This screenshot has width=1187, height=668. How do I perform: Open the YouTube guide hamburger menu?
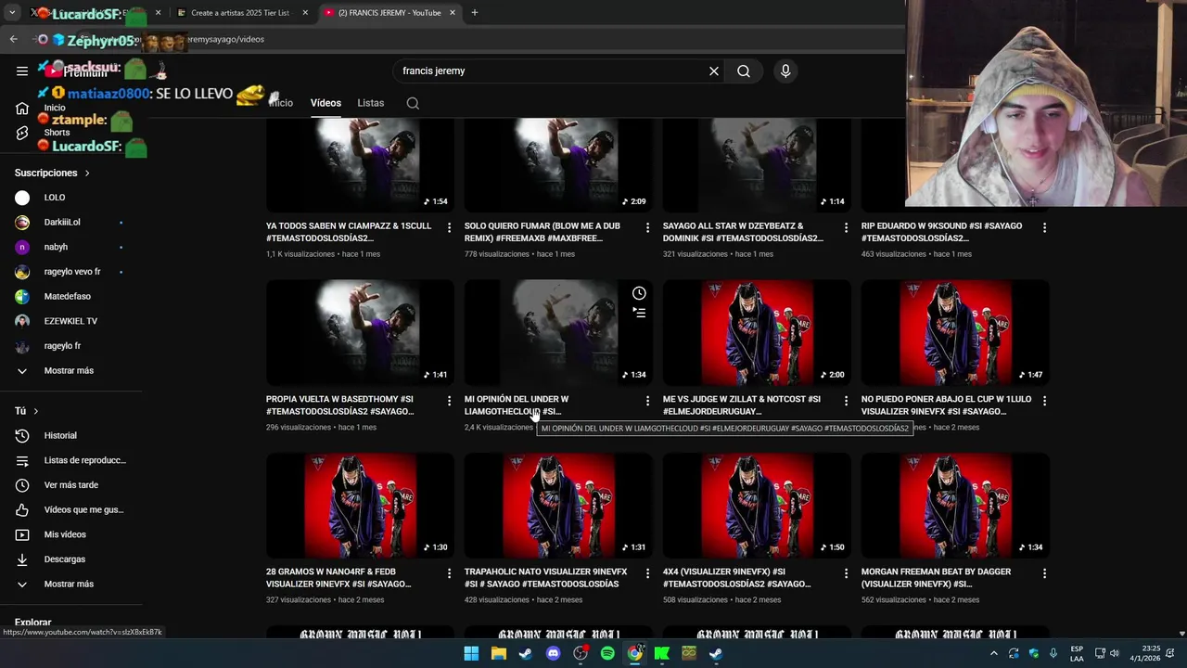(x=22, y=71)
